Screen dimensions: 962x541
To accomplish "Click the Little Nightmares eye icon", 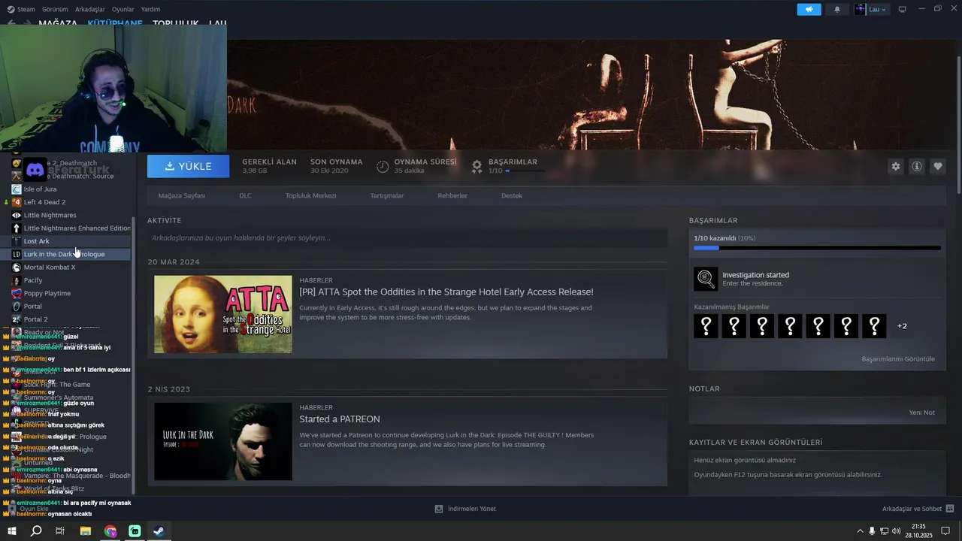I will 17,215.
